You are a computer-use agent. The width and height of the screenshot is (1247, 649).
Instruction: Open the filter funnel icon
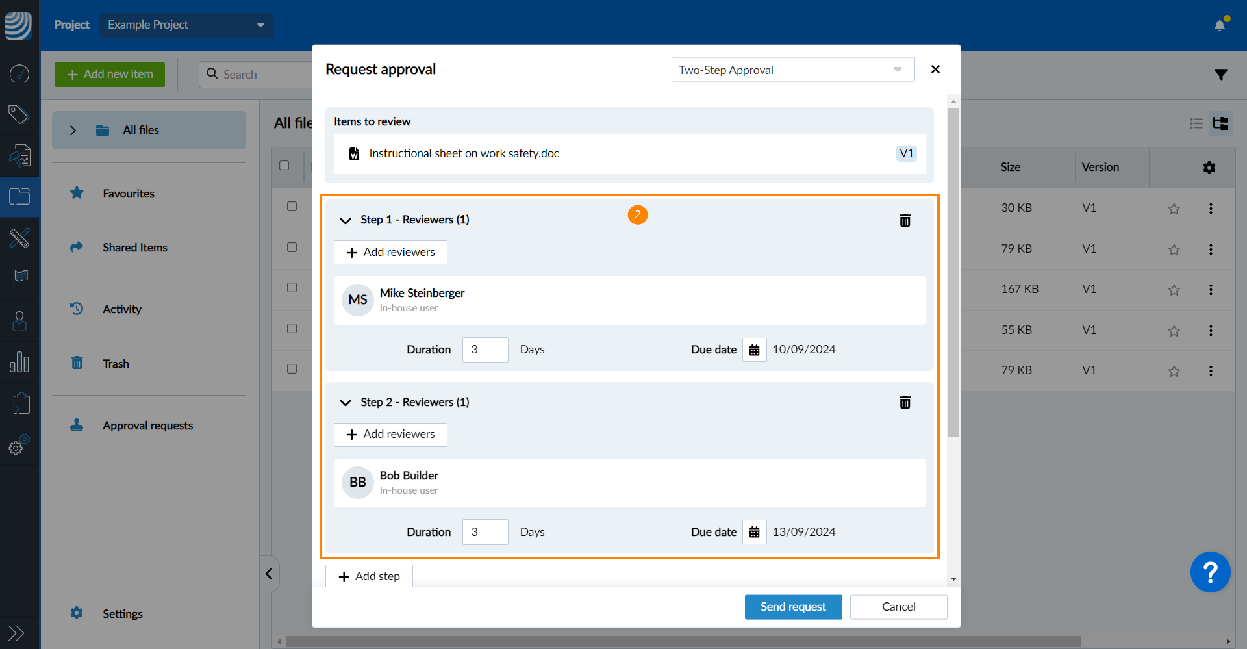[1220, 75]
